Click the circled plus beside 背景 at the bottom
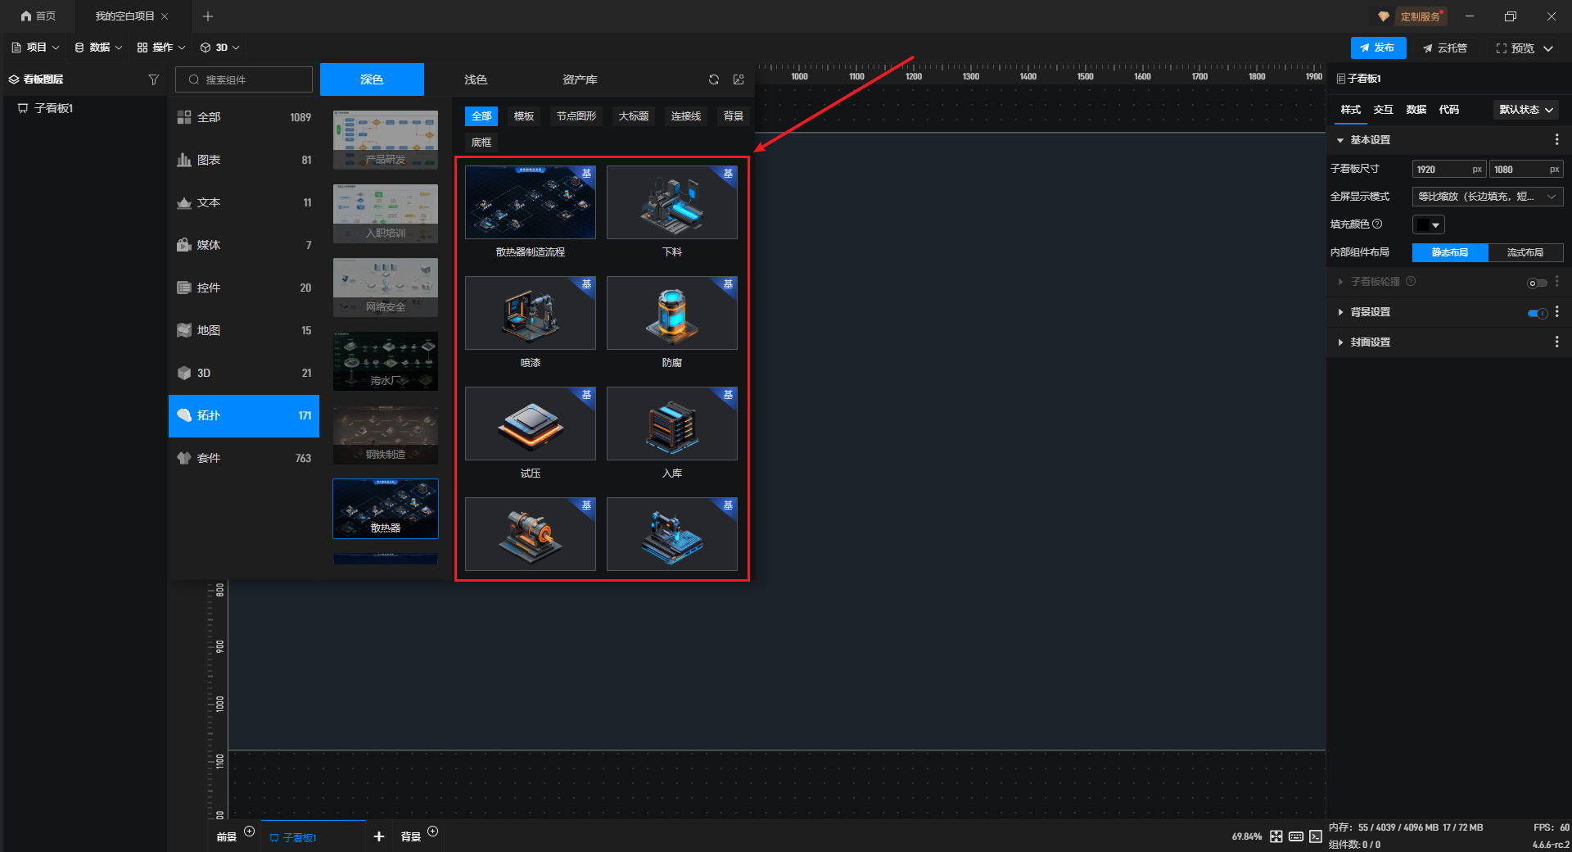Screen dimensions: 1572x852 coord(433,832)
